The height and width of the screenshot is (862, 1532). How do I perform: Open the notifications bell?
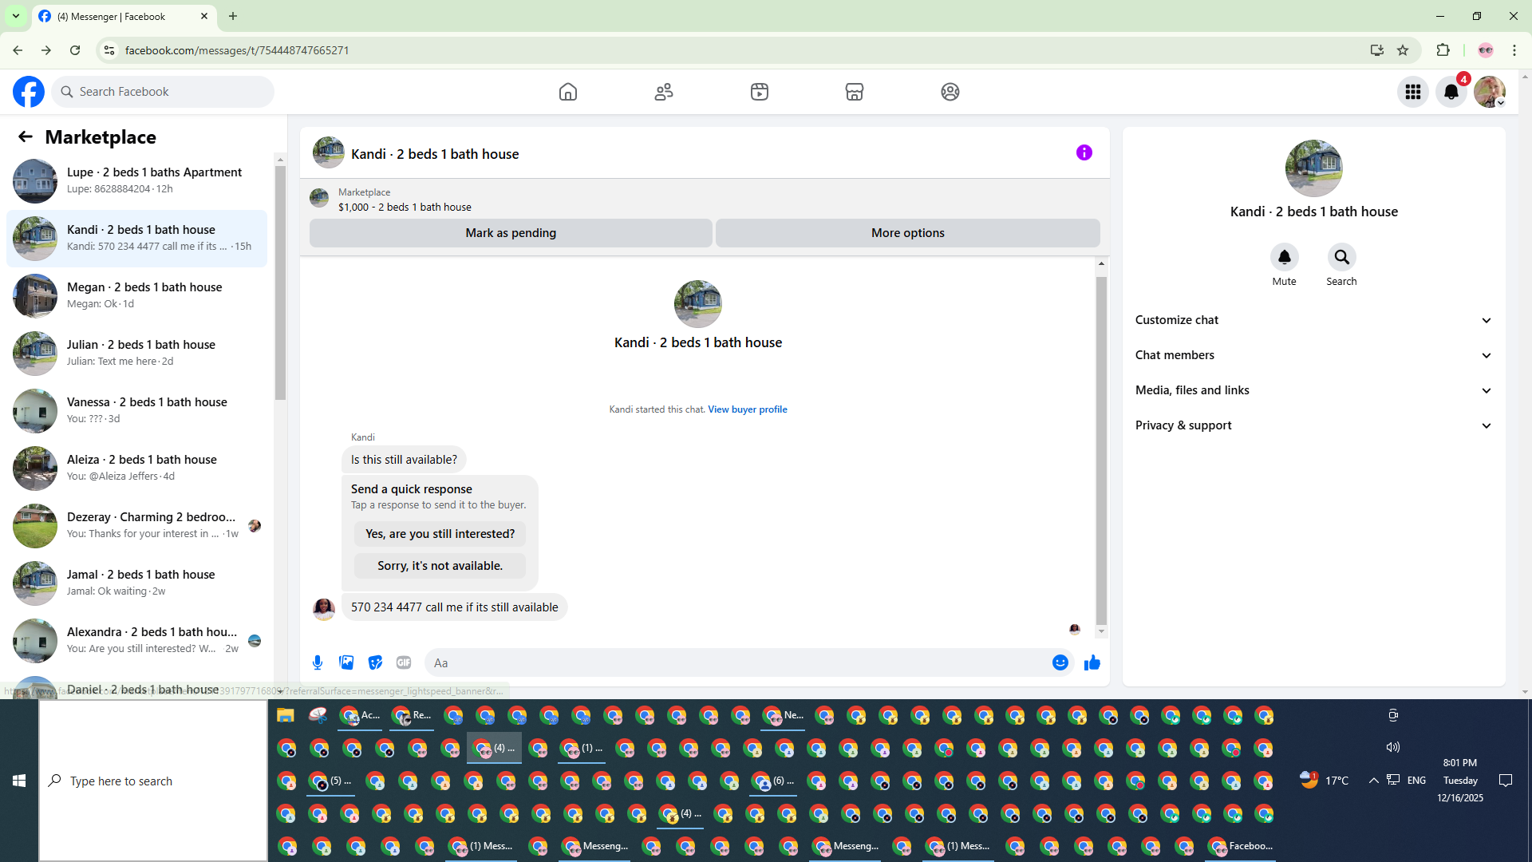coord(1451,92)
